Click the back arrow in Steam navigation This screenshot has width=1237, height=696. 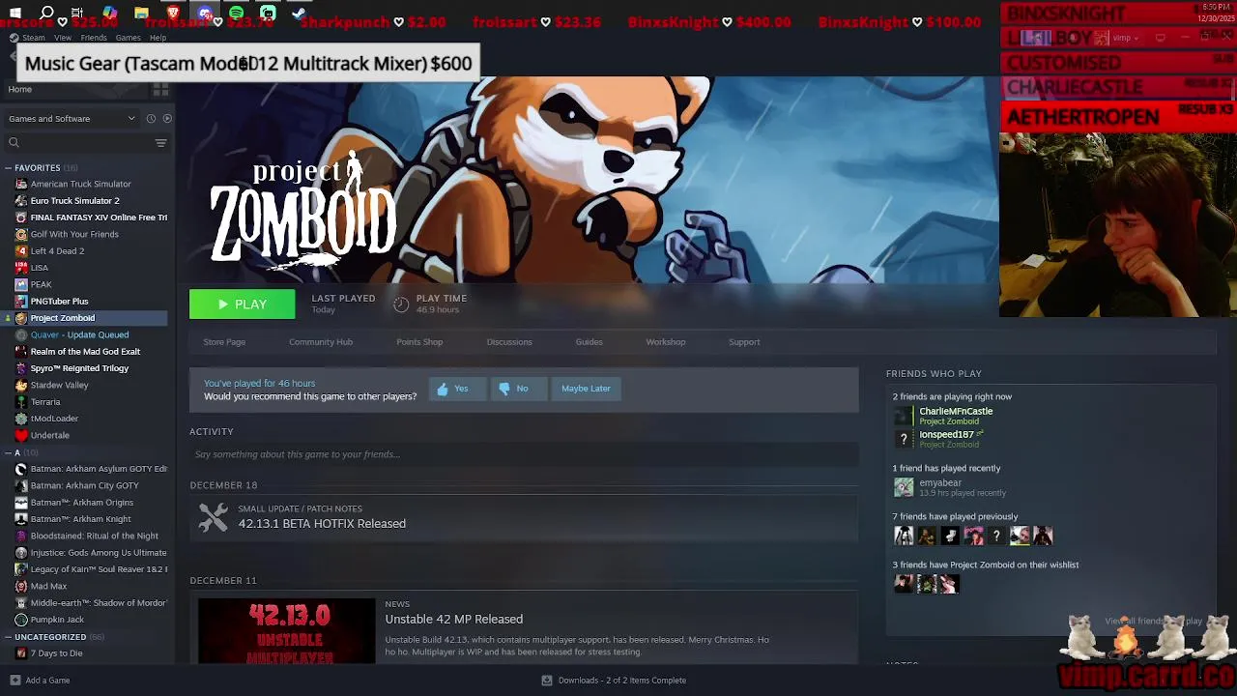[x=13, y=56]
